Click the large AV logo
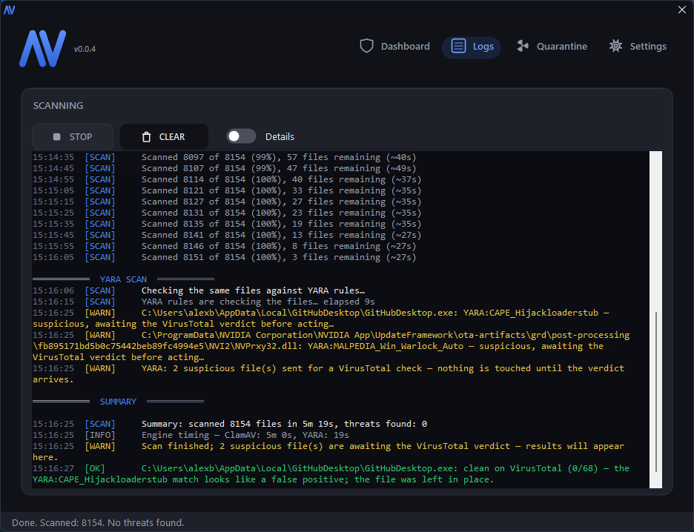This screenshot has width=694, height=532. [x=42, y=48]
